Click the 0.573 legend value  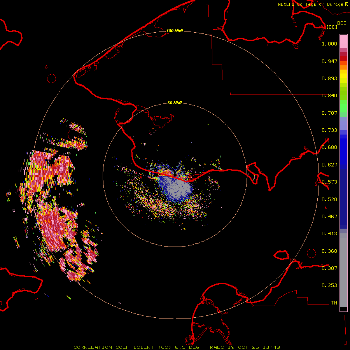click(x=329, y=182)
